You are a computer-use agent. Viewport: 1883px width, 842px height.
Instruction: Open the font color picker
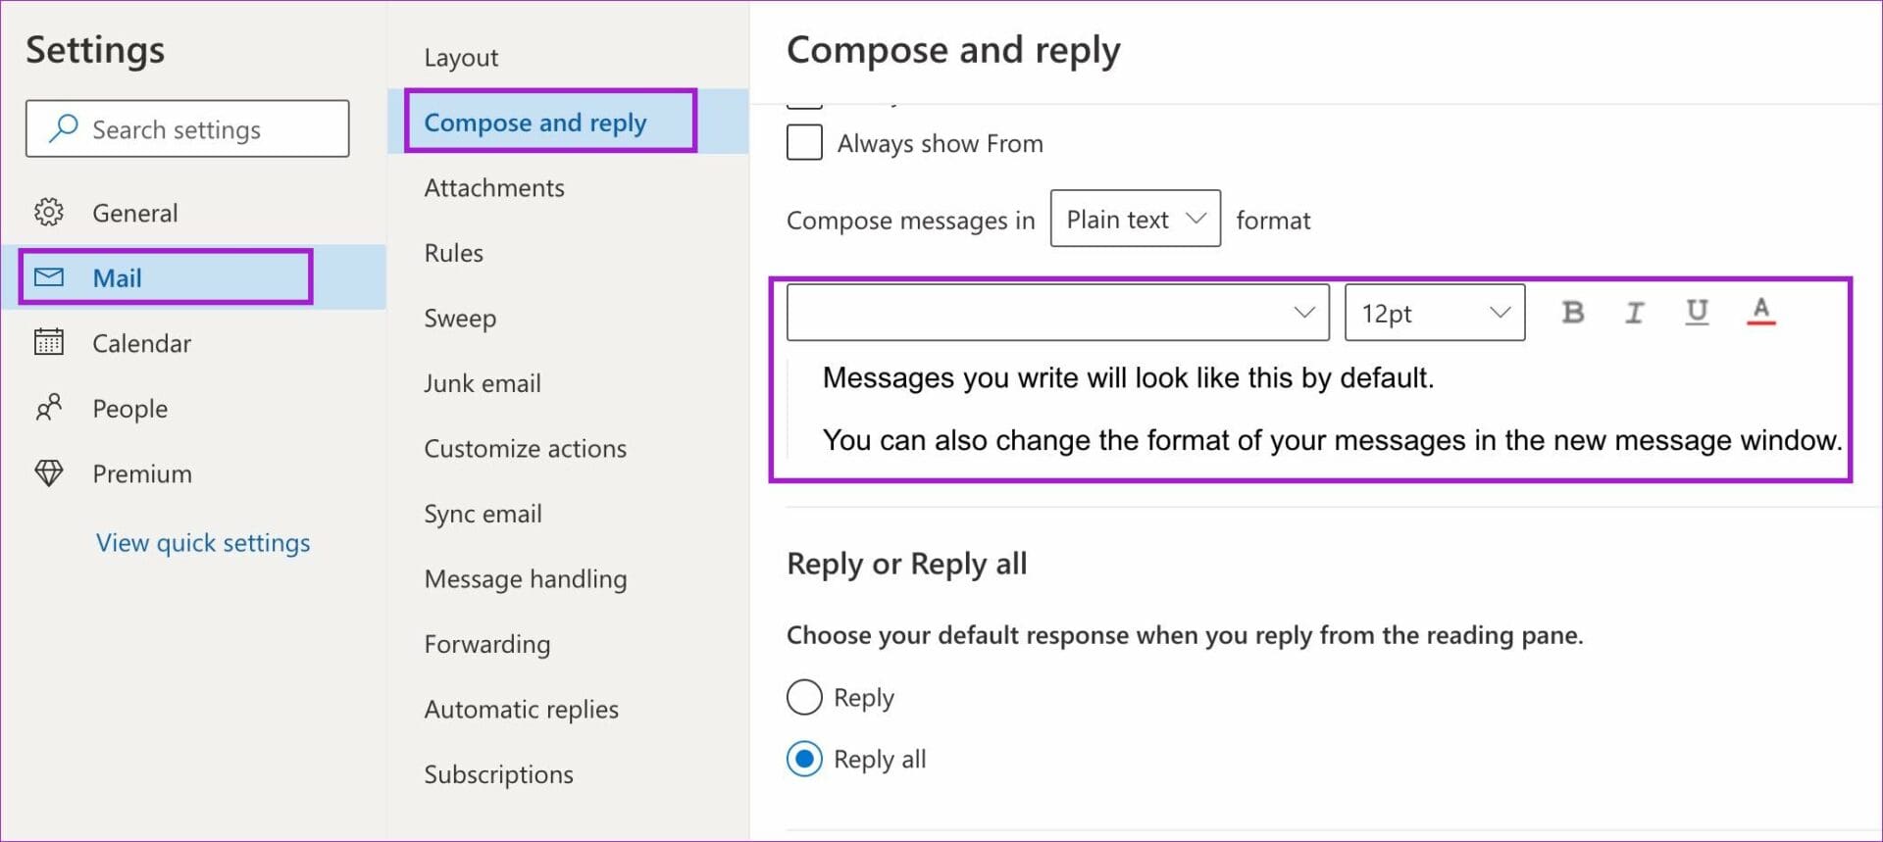(x=1760, y=313)
